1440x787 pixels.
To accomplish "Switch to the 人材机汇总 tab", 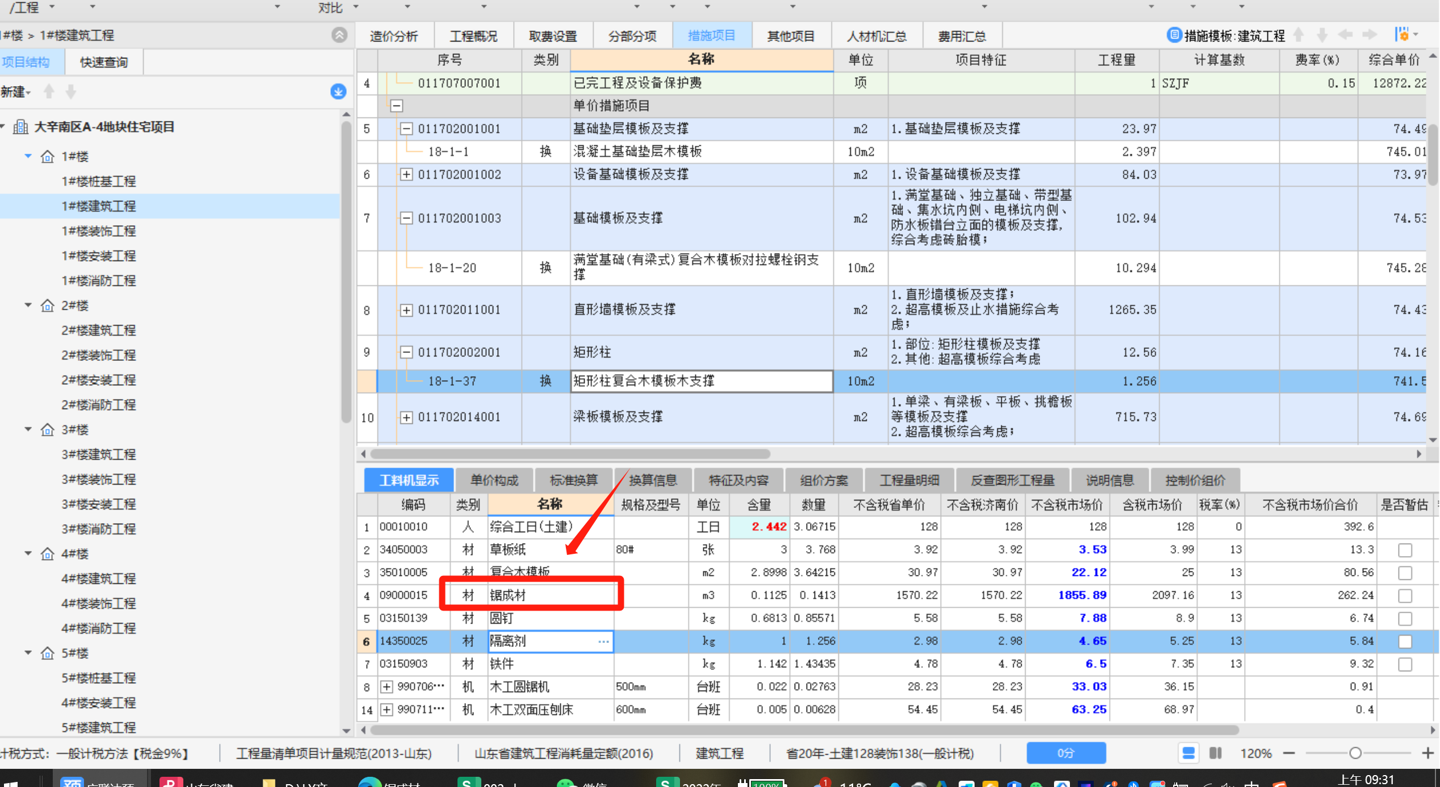I will pyautogui.click(x=876, y=36).
